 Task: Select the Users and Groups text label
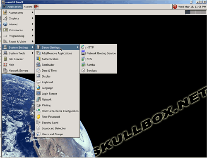tap(52, 134)
